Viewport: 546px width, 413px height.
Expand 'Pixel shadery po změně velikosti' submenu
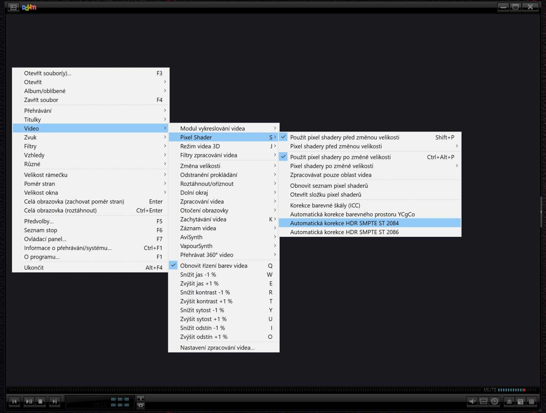370,166
